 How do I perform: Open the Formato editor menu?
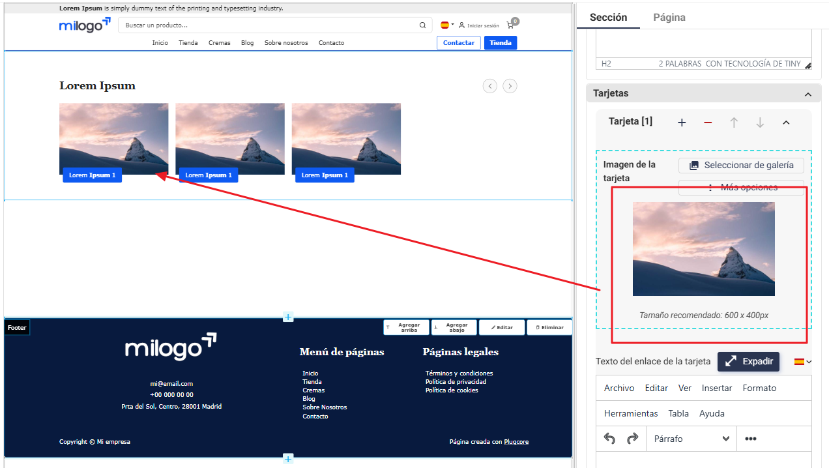(x=759, y=388)
